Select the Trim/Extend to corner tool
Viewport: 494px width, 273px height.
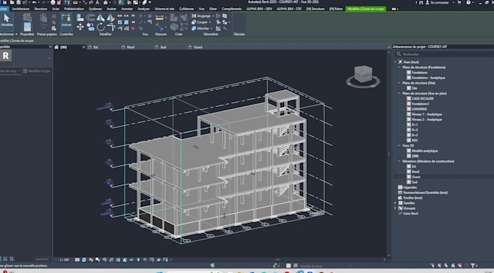[x=110, y=28]
